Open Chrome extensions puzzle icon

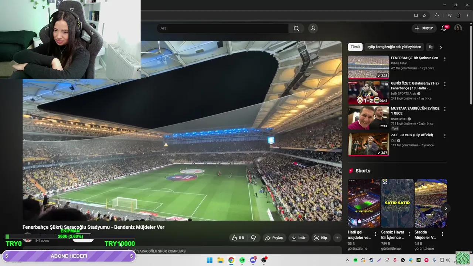coord(436,16)
